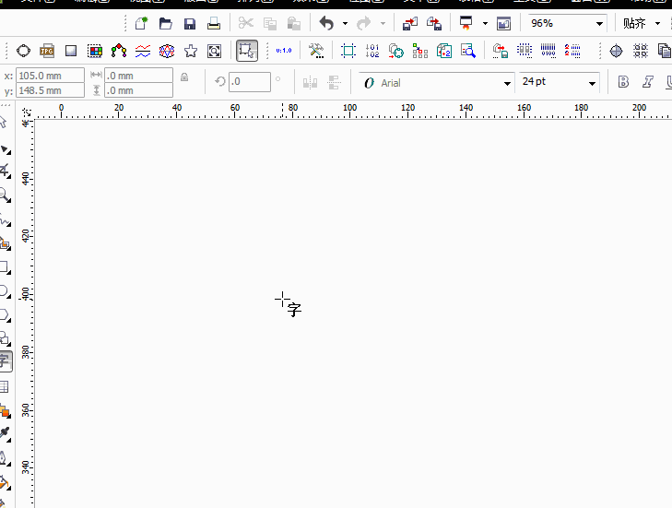
Task: Click the Copy icon
Action: pos(269,24)
